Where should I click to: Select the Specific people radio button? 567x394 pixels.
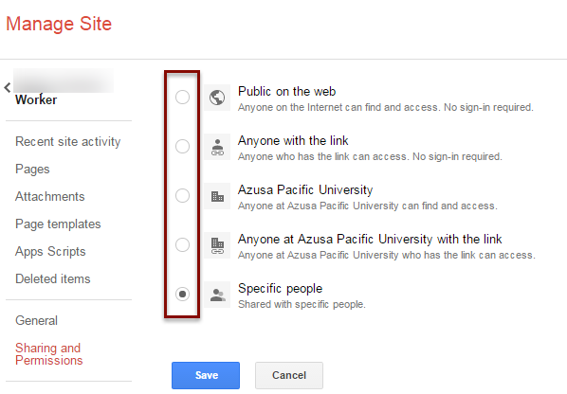tap(182, 294)
